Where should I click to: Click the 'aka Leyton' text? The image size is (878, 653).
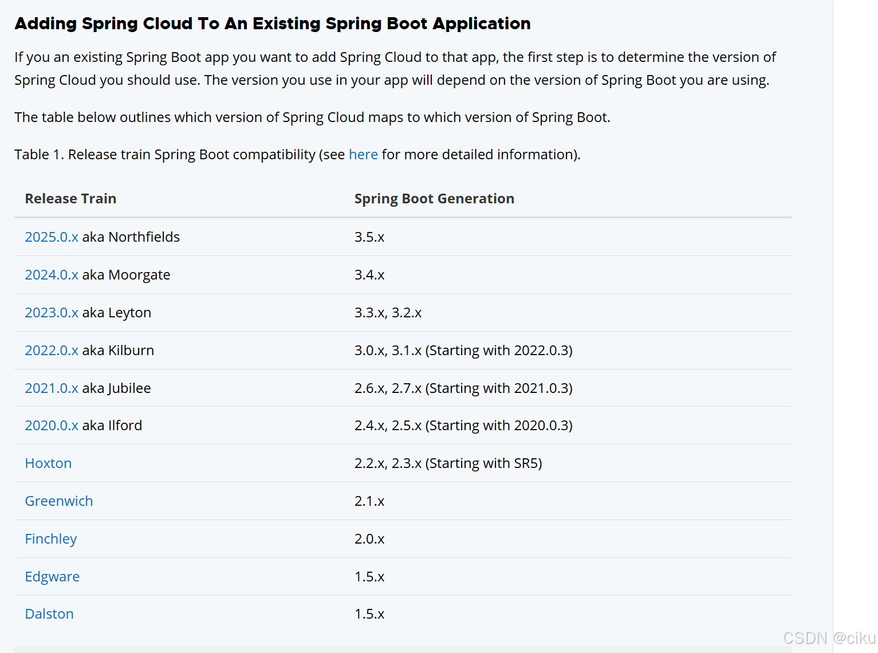pos(117,313)
